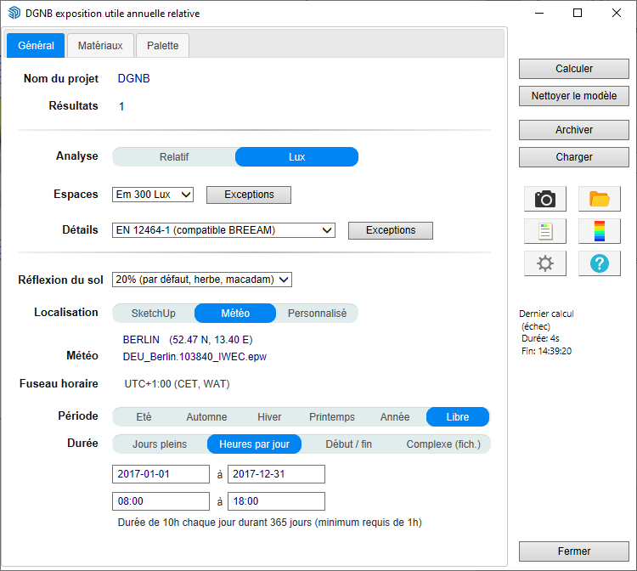Click Exceptions button next to Détails
The height and width of the screenshot is (571, 637).
391,230
